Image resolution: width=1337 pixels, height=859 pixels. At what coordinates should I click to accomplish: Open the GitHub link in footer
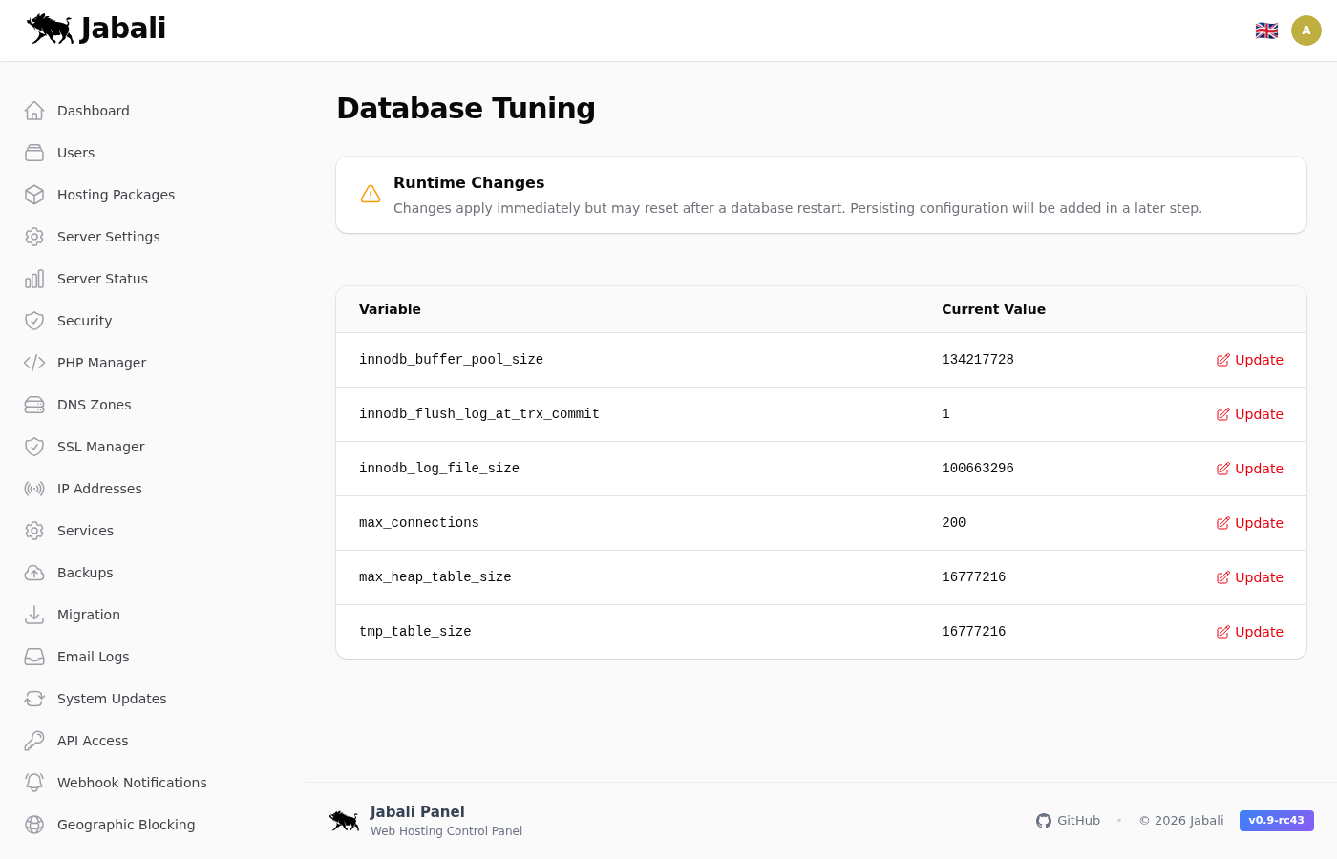point(1068,821)
